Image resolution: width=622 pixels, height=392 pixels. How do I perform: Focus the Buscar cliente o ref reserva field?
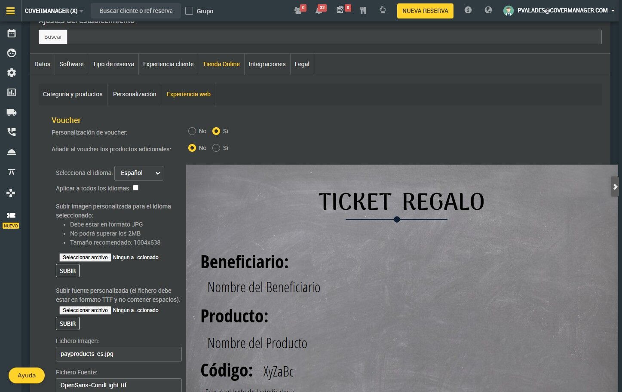pos(136,11)
